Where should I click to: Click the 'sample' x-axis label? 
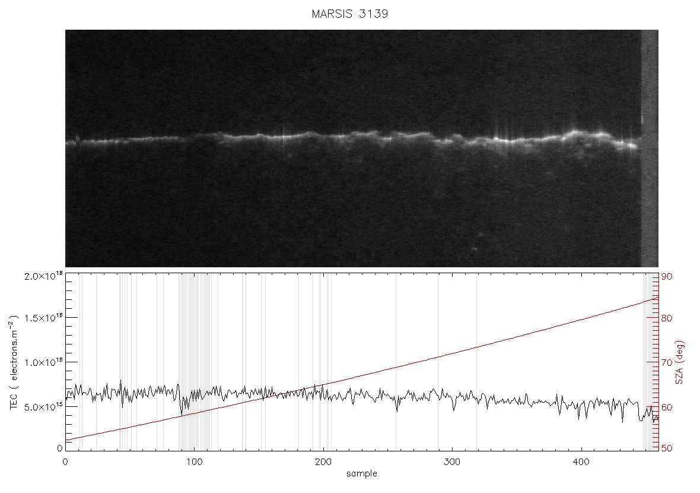click(x=362, y=473)
